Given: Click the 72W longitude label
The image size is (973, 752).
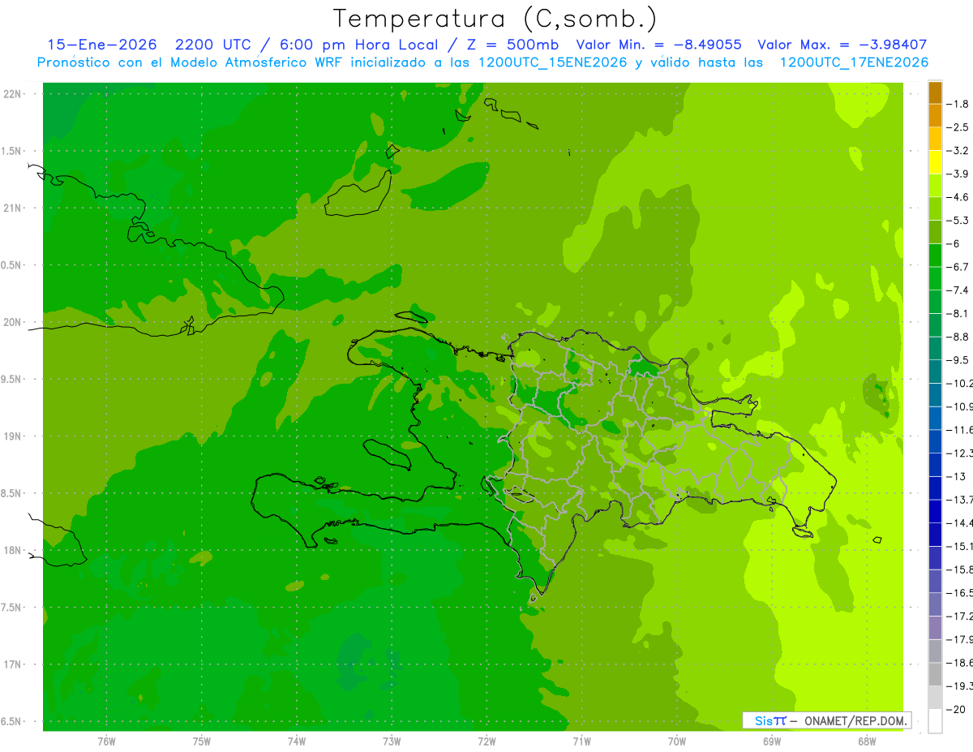Looking at the screenshot, I should 486,741.
